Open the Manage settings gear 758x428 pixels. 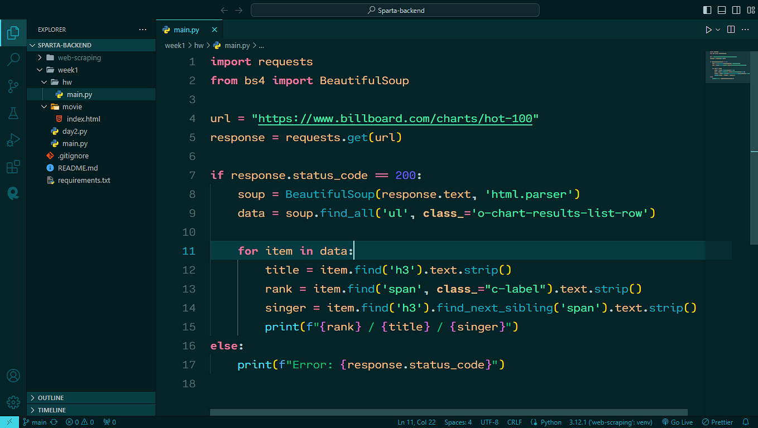pyautogui.click(x=13, y=402)
